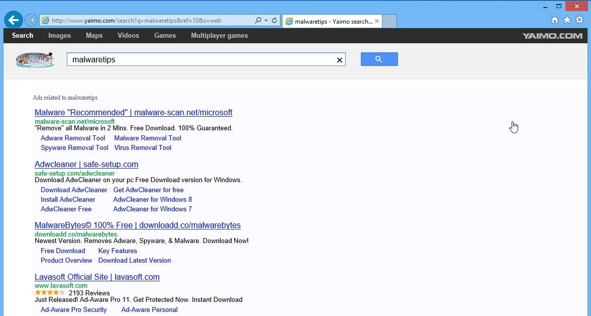Follow the Lavasoft Official Site link
591x316 pixels.
tap(97, 277)
